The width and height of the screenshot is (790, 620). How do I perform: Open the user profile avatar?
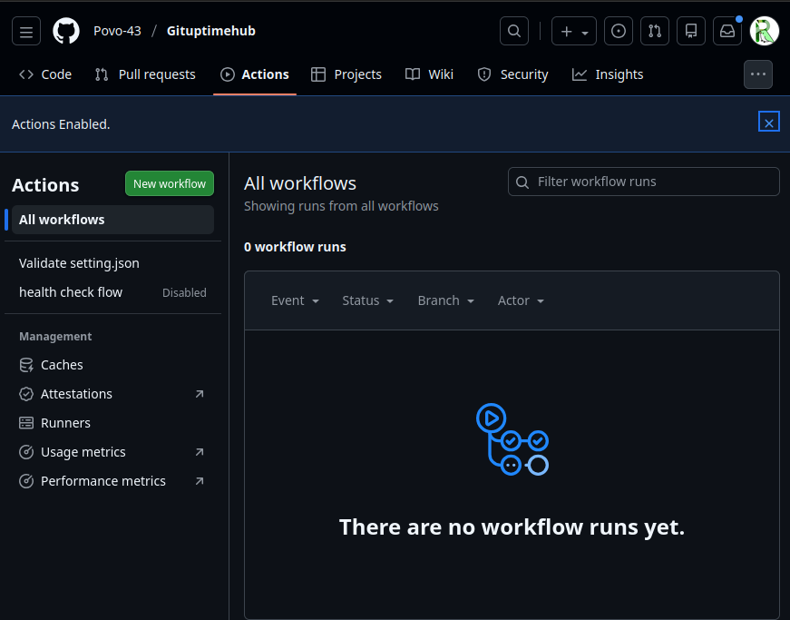[765, 31]
